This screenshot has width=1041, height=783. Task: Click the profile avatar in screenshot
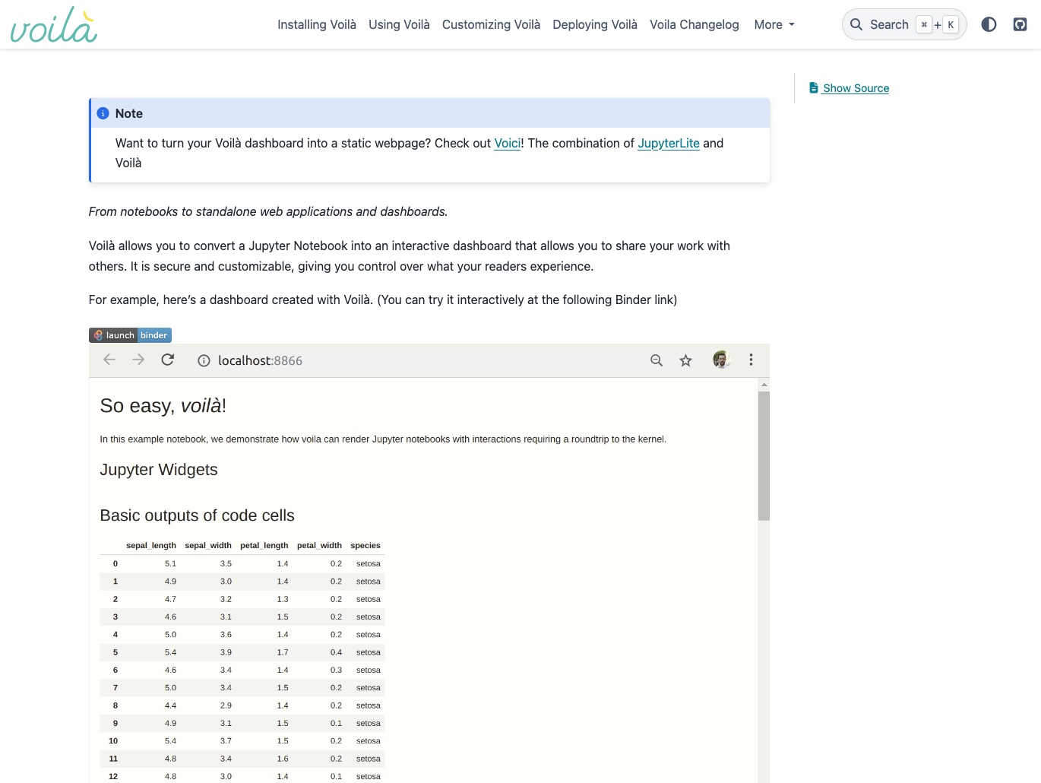(720, 360)
